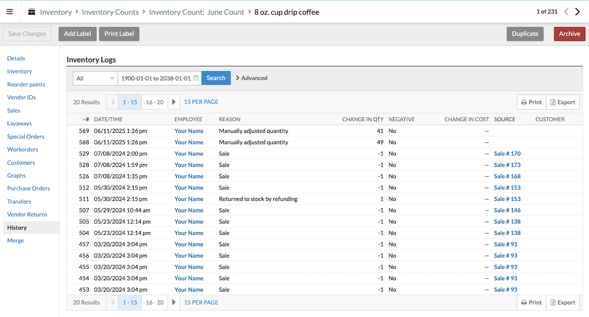Go to next results page, bottom pager
Screen dimensions: 589x317
click(x=174, y=302)
